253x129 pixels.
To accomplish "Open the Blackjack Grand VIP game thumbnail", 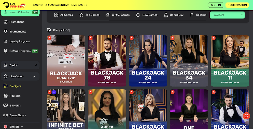I will coord(66,61).
